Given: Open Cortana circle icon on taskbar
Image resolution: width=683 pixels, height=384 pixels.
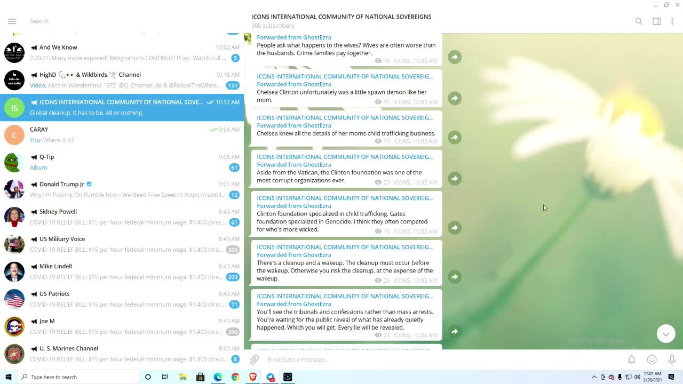Looking at the screenshot, I should coord(148,377).
